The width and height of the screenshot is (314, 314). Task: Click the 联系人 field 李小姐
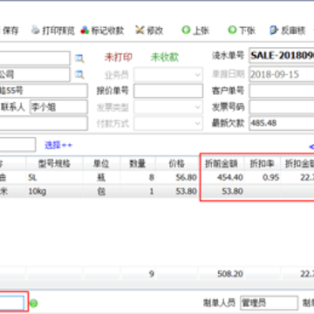[x=58, y=107]
